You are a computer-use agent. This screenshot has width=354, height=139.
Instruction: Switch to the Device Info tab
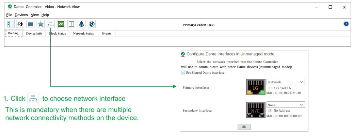(x=34, y=33)
